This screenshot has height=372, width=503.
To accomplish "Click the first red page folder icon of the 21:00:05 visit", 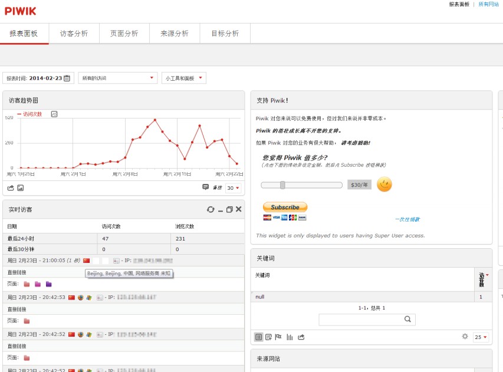I will point(27,284).
